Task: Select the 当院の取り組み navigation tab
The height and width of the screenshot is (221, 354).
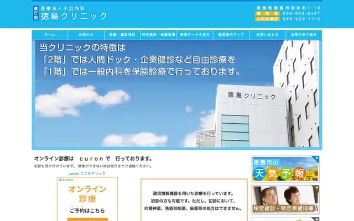Action: [x=304, y=35]
